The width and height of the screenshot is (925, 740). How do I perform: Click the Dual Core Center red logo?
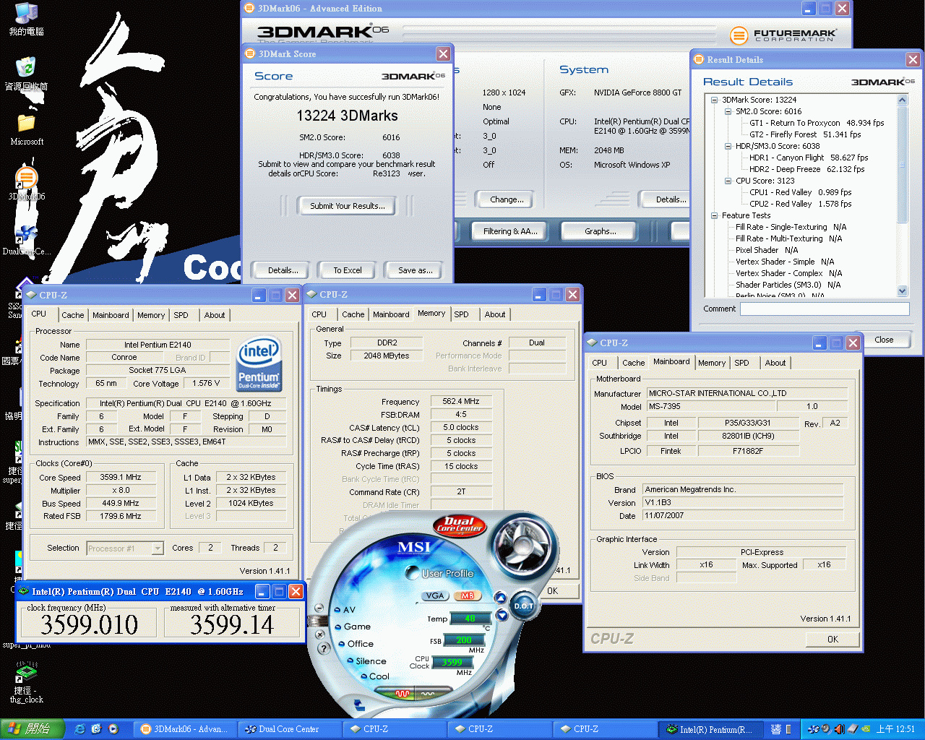(458, 525)
